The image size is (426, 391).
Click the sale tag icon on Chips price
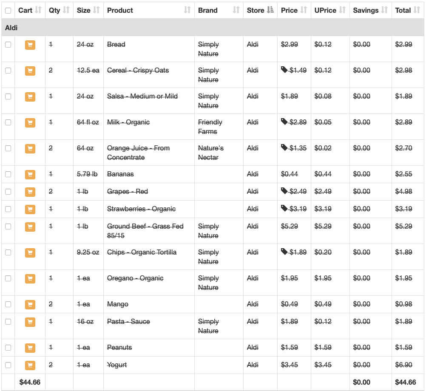pos(284,252)
